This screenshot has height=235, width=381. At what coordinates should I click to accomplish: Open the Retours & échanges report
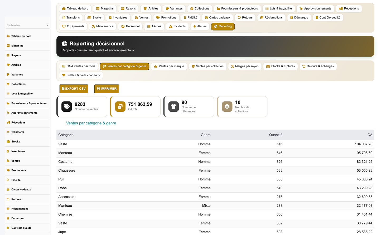(x=318, y=66)
